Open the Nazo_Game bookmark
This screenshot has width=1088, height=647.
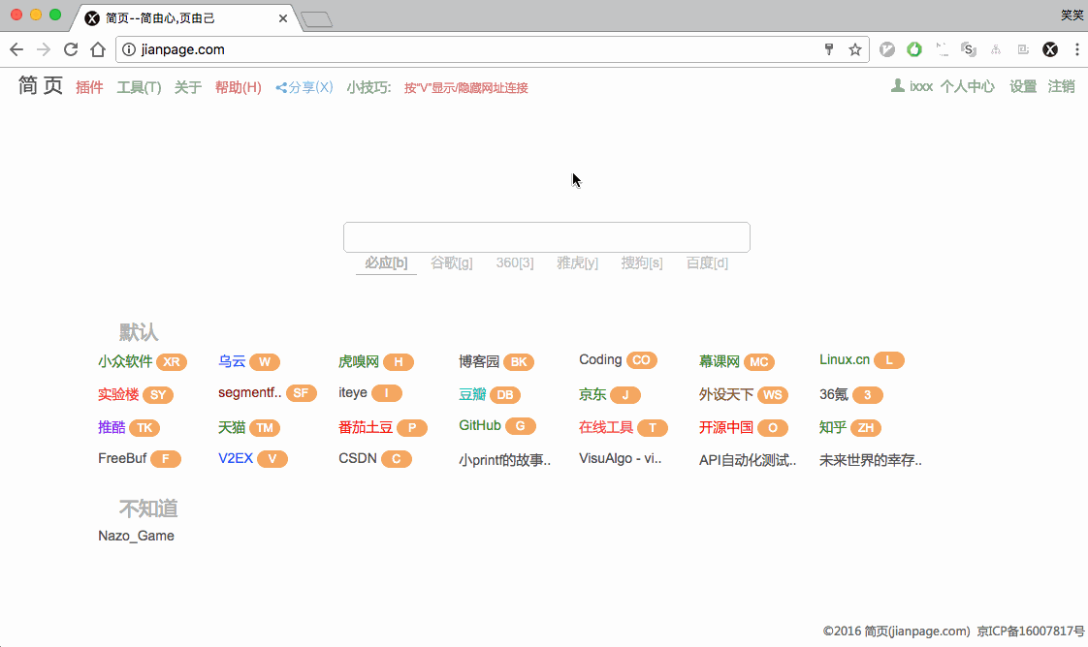136,537
